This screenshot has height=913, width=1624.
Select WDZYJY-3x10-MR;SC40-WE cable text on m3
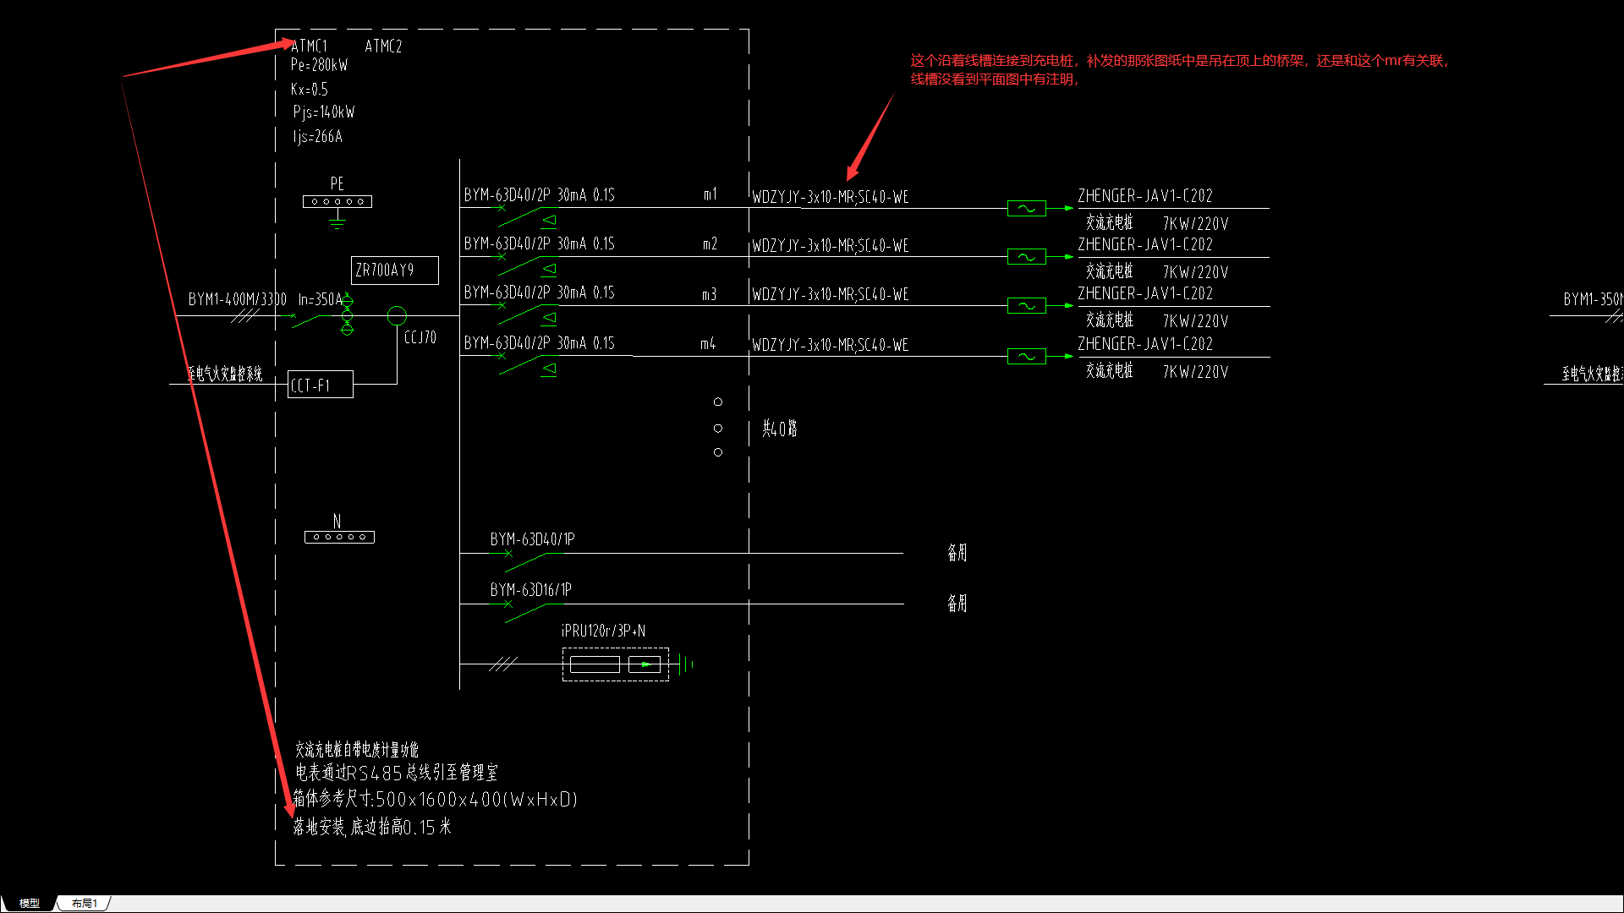pos(831,295)
